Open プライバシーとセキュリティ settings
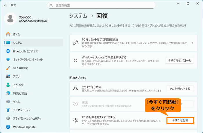Viewport: 203px width, 133px height. click(33, 119)
